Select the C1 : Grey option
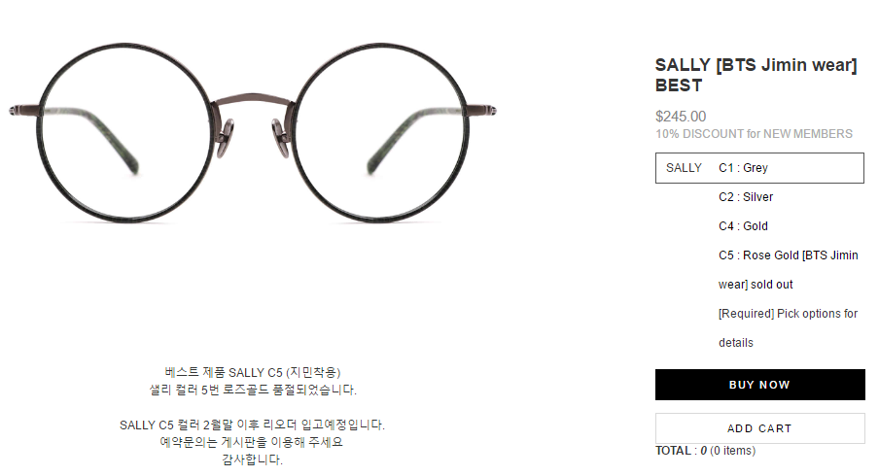This screenshot has height=476, width=879. click(743, 168)
